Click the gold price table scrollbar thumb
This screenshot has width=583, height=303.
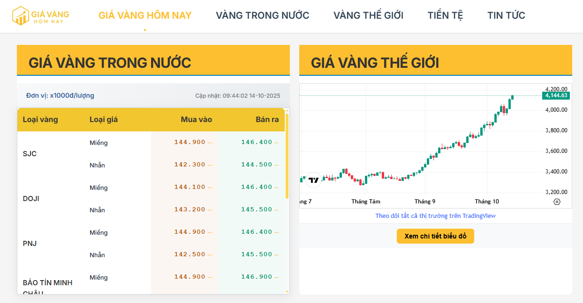click(x=287, y=154)
